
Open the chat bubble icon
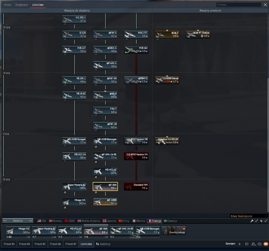(260, 244)
